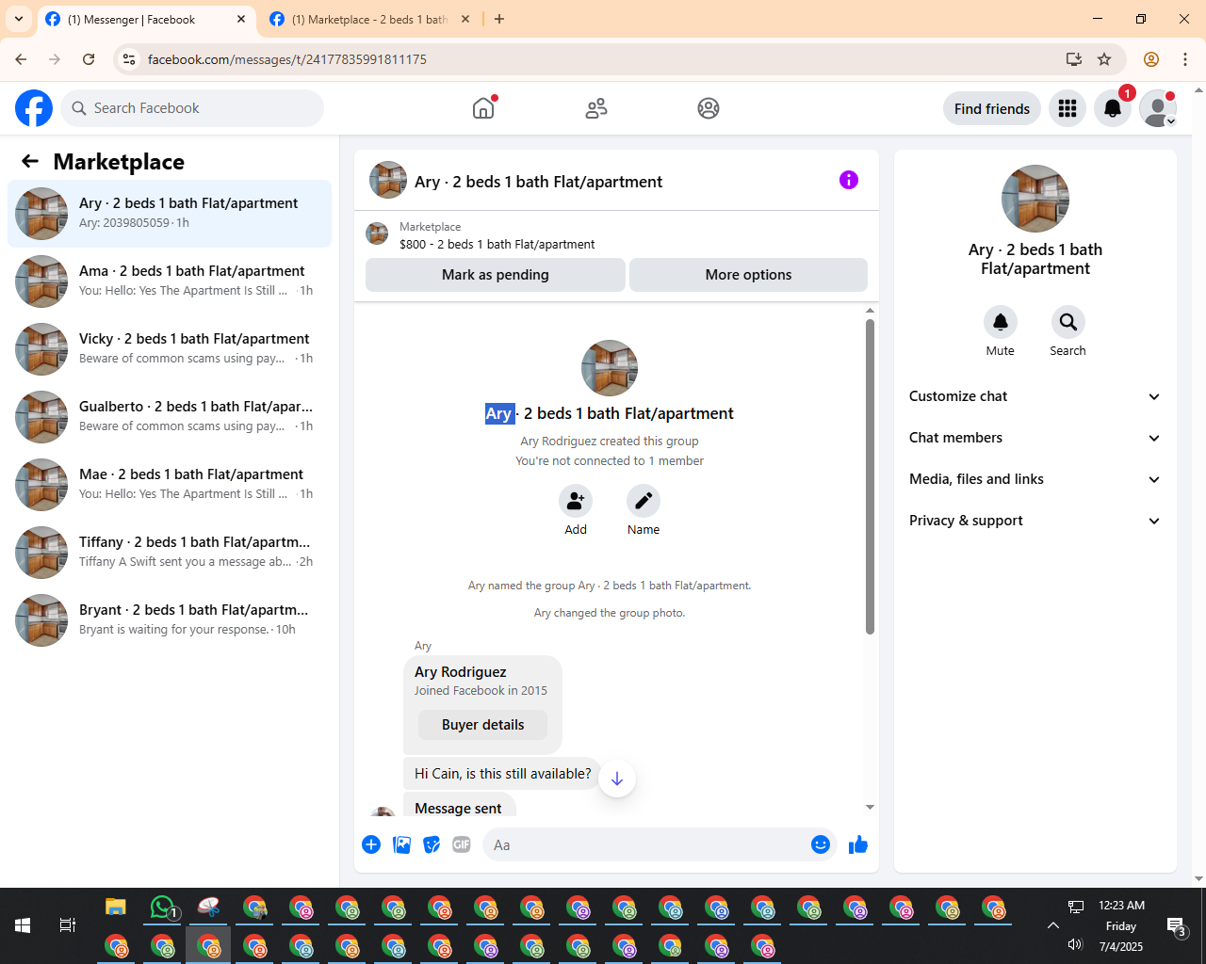Open Ary conversation in Marketplace list
Viewport: 1206px width, 964px height.
(170, 214)
